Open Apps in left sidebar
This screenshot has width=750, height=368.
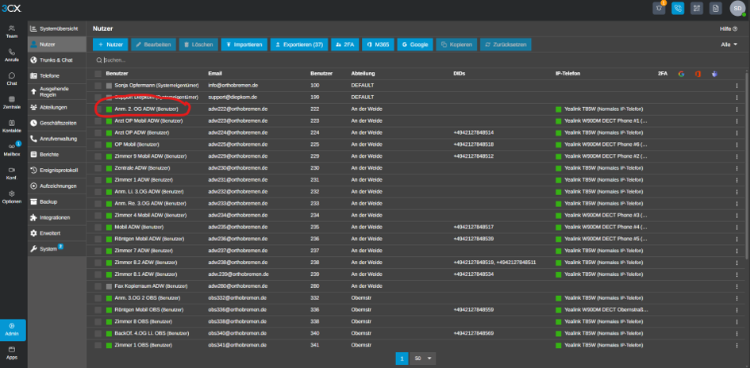click(x=12, y=353)
